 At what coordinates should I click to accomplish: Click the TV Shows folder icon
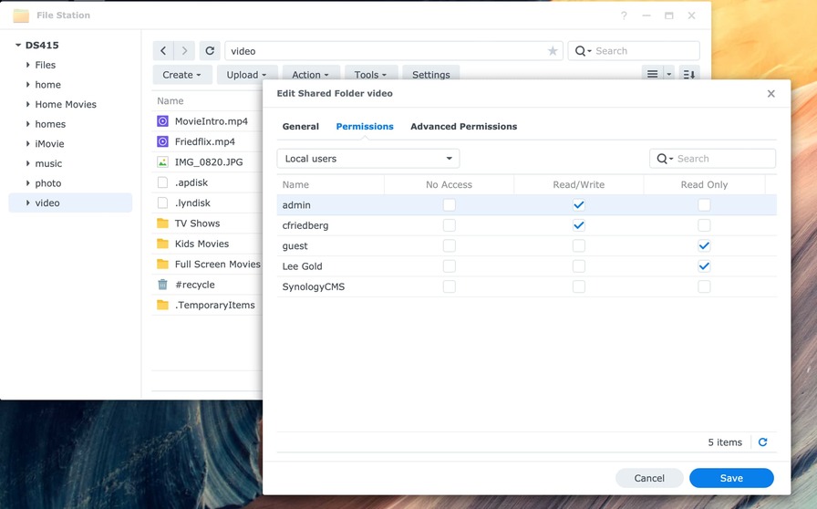tap(162, 223)
